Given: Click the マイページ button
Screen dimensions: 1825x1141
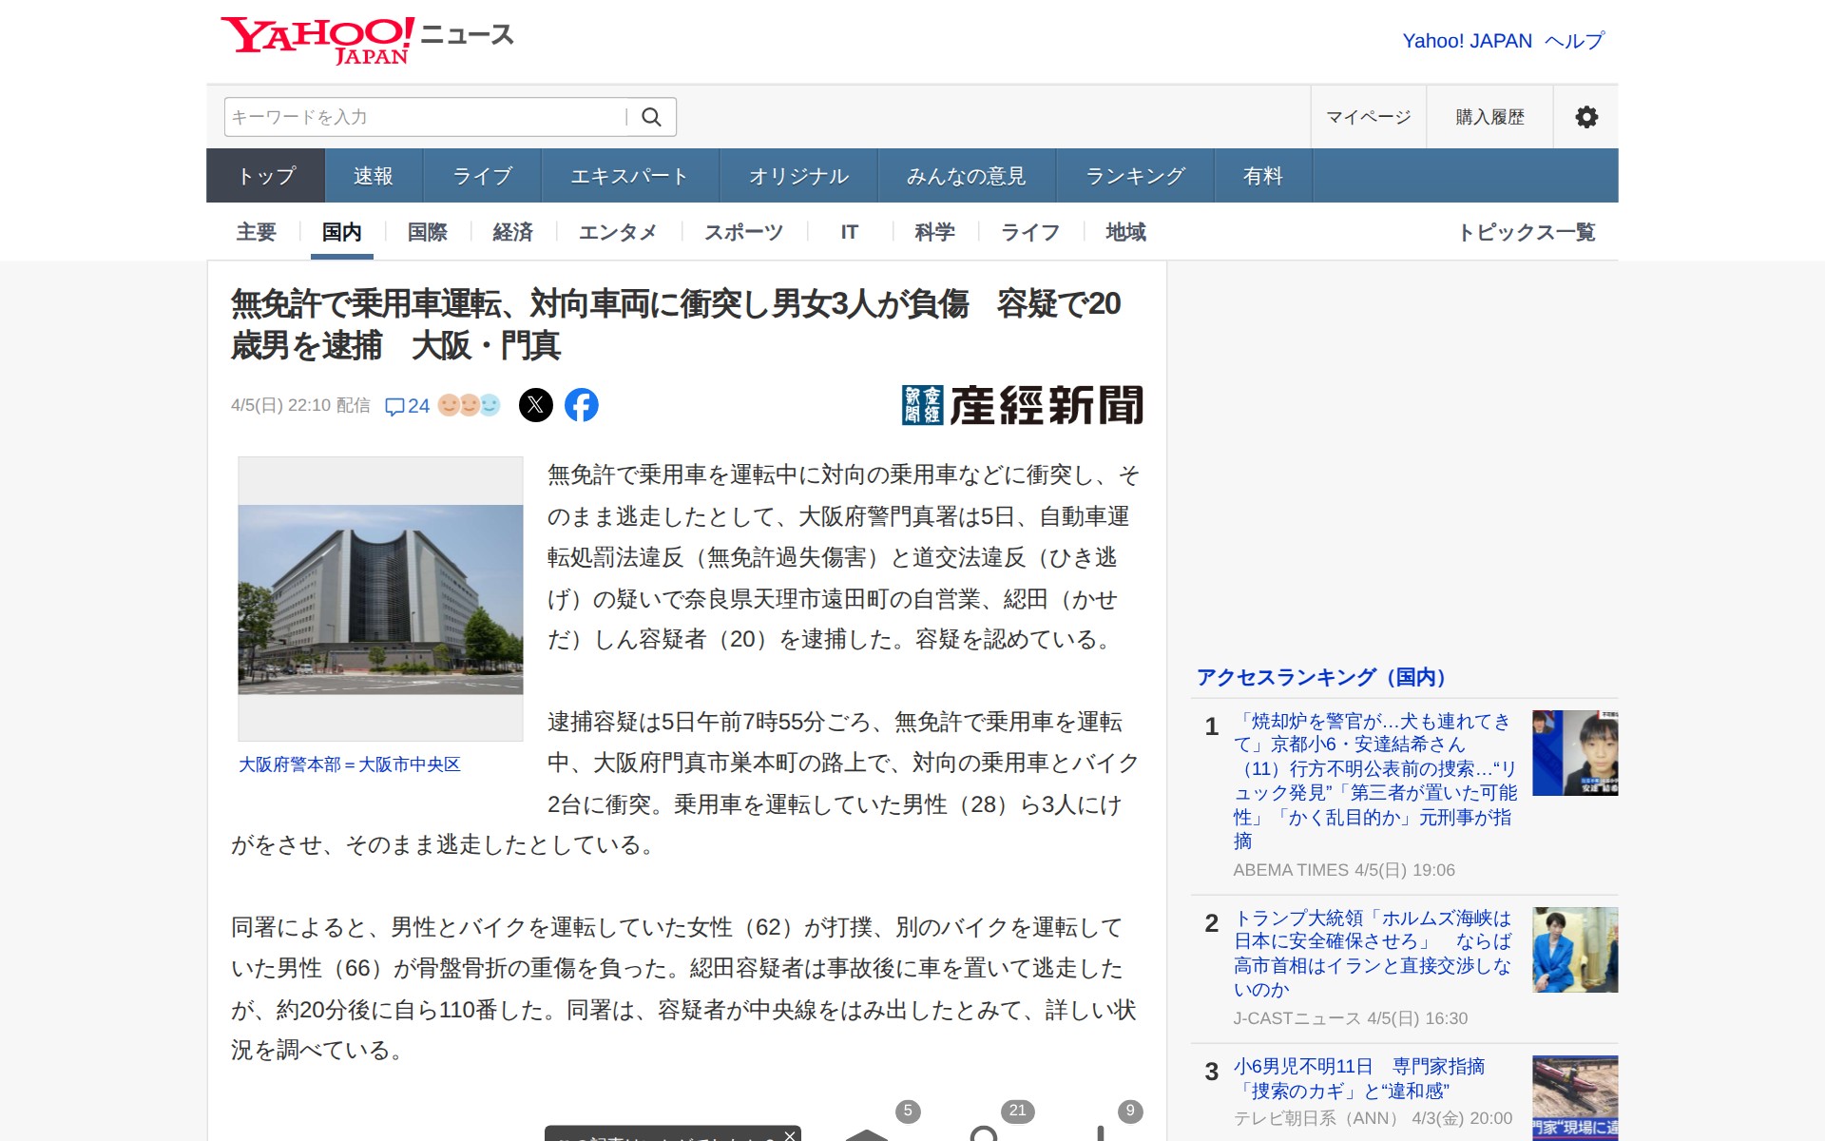Looking at the screenshot, I should (x=1368, y=117).
